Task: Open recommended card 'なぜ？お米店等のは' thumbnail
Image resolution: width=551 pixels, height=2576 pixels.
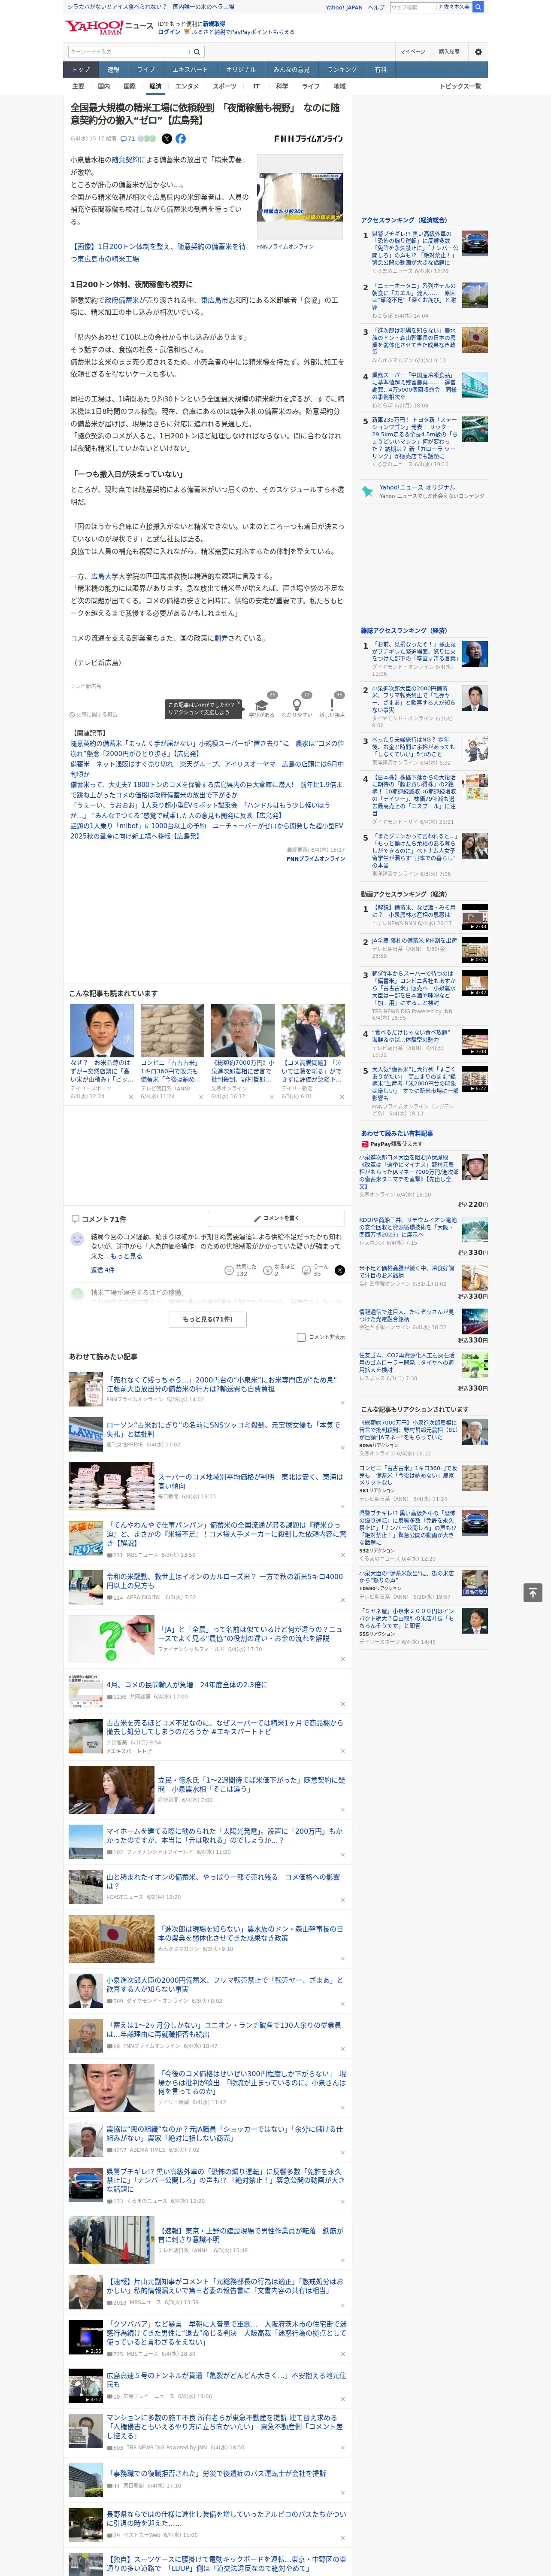Action: coord(102,1030)
